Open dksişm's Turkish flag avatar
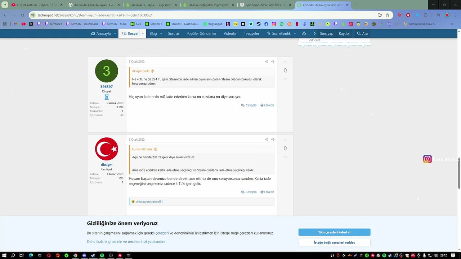461x259 pixels. coord(107,149)
